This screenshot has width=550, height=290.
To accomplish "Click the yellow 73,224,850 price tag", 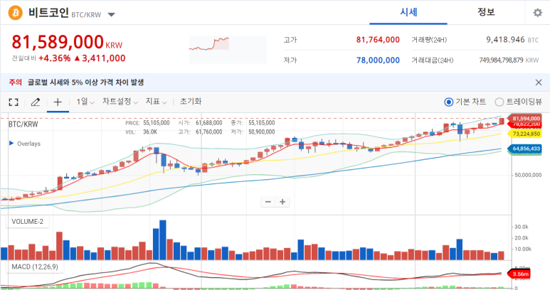I will coord(525,134).
